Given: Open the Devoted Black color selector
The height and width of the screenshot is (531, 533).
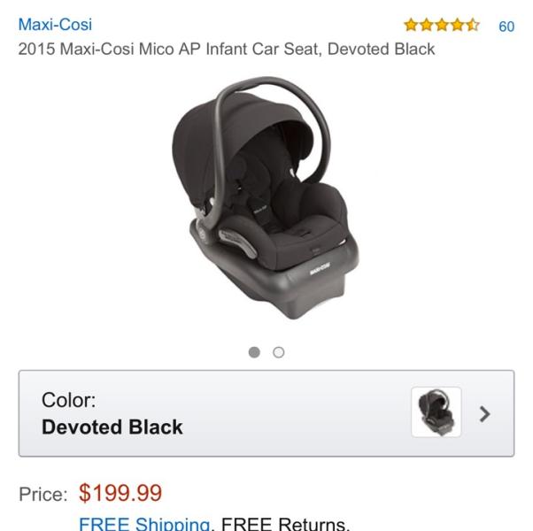Looking at the screenshot, I should coord(266,413).
